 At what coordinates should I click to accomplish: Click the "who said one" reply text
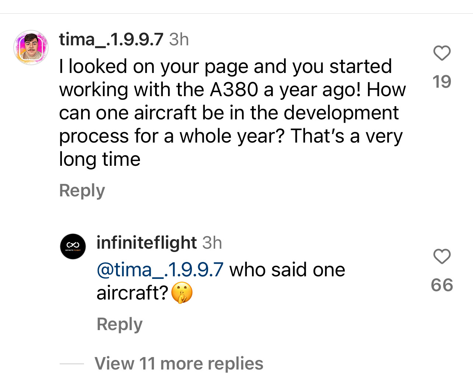tap(287, 270)
